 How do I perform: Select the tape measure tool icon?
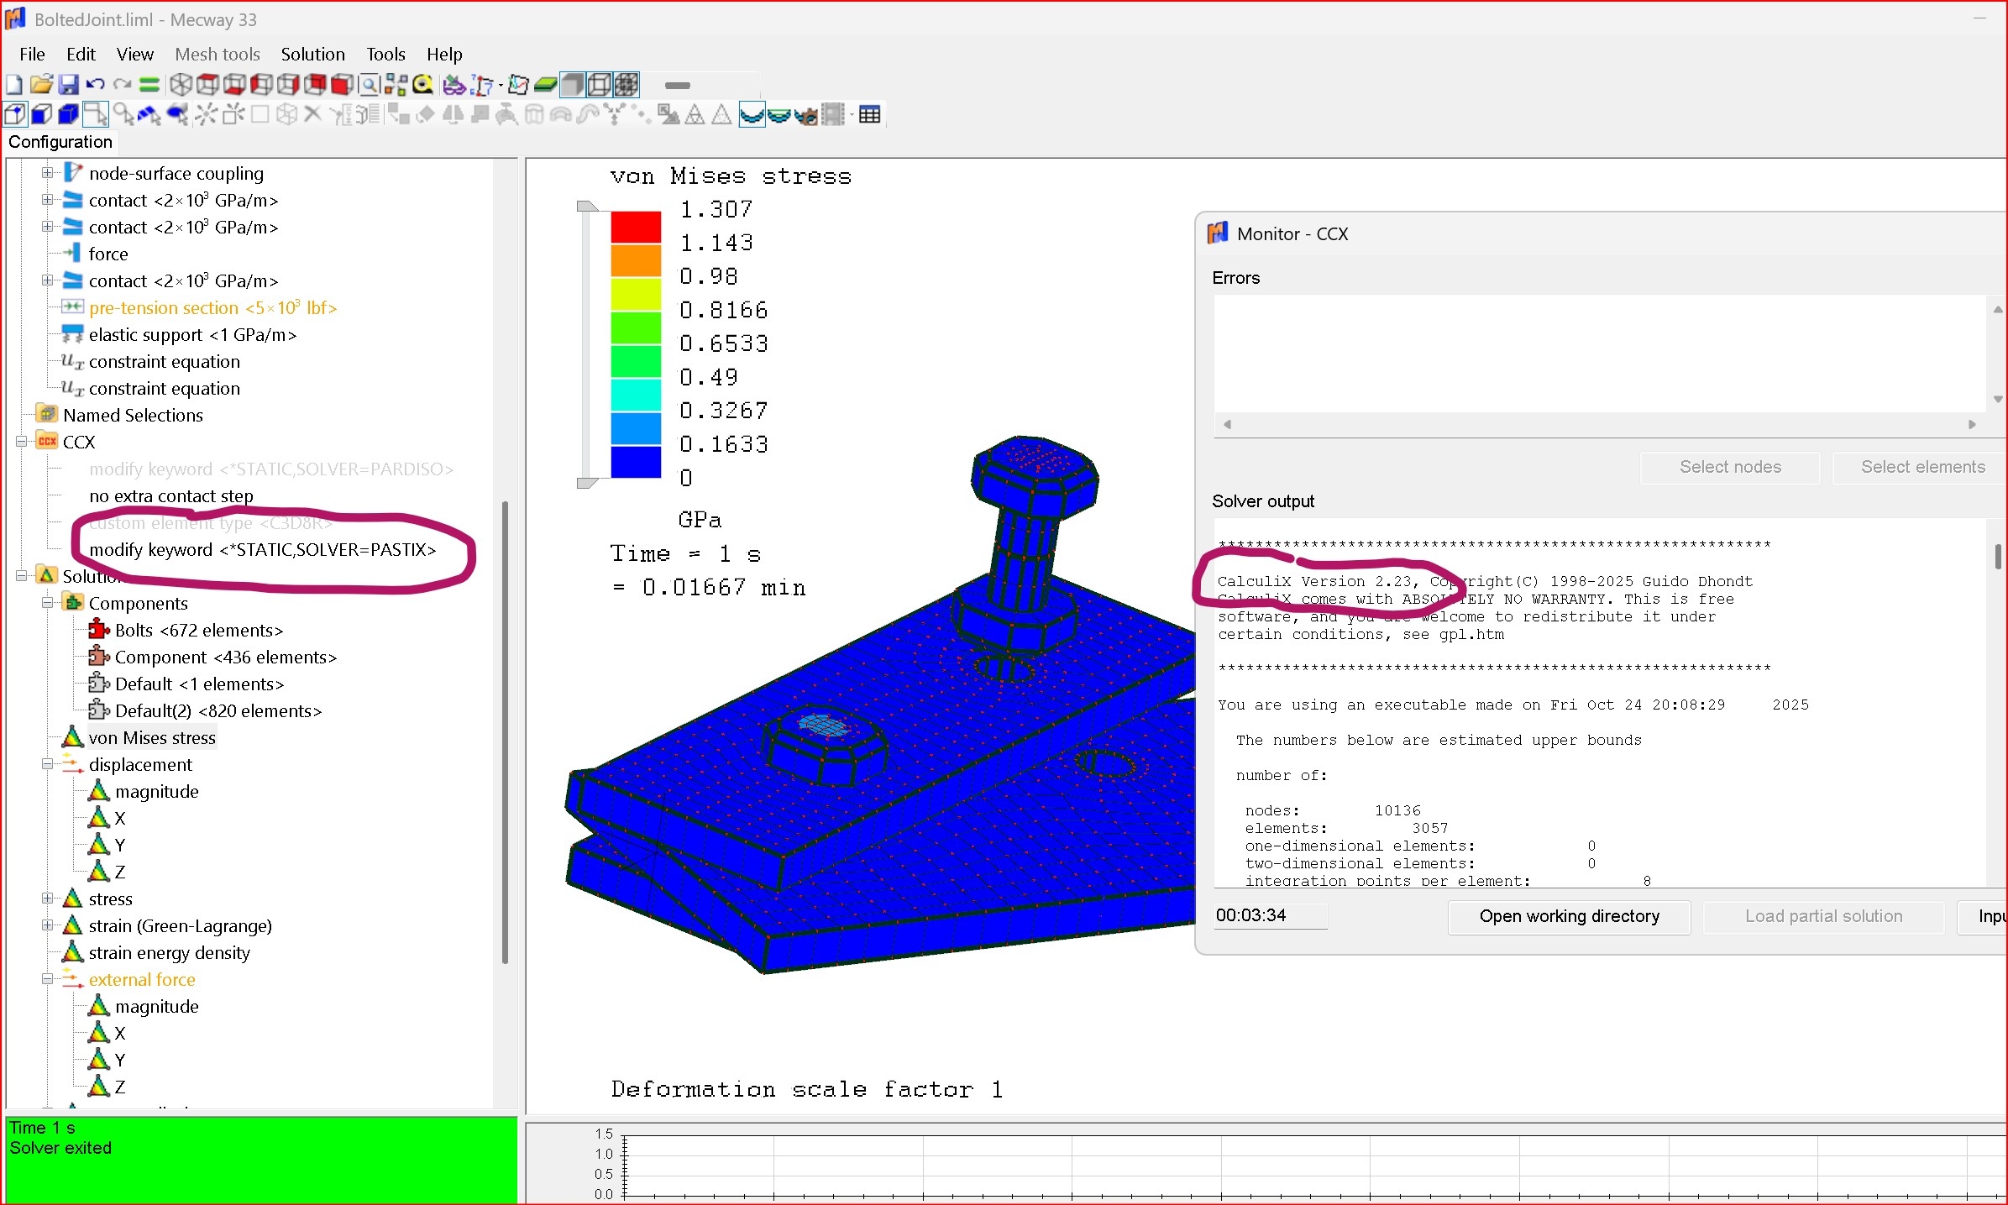point(422,85)
